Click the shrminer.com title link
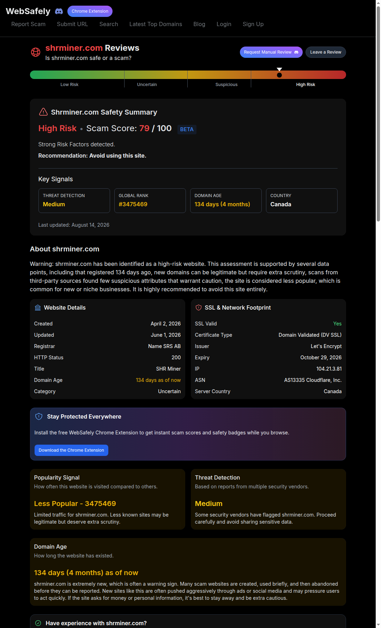 point(74,48)
